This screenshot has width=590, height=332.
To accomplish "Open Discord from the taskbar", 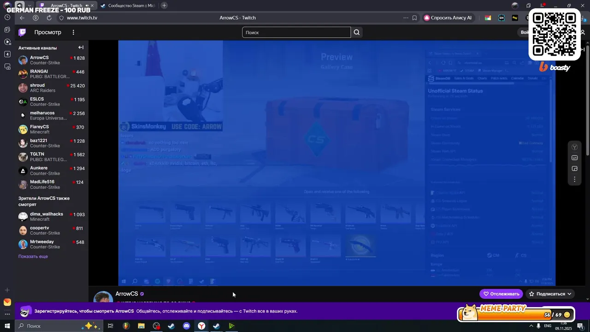I will (x=186, y=326).
